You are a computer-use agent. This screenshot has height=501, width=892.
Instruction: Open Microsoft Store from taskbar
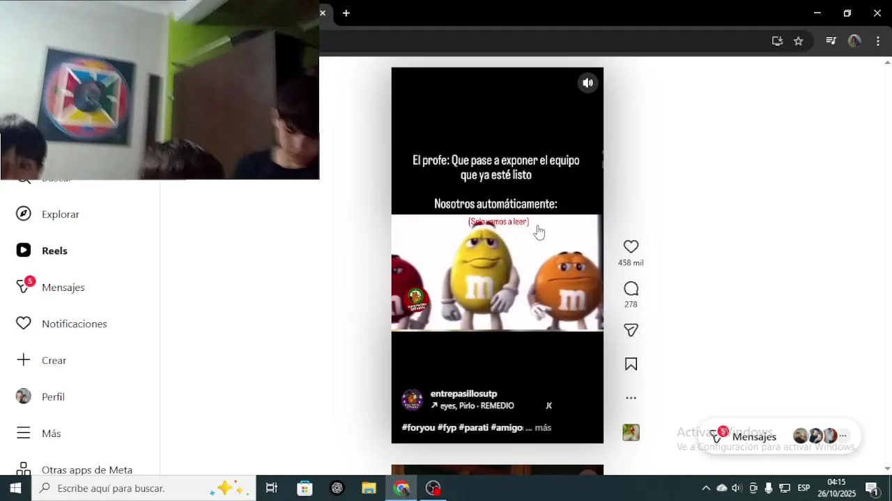(x=305, y=488)
